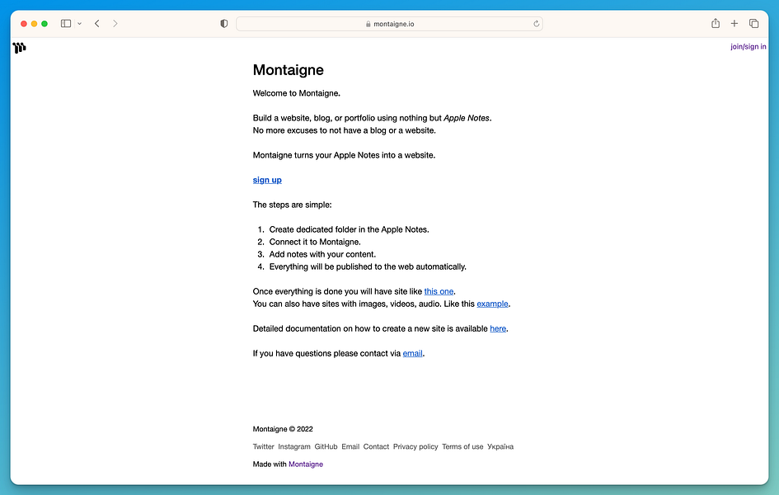Click the Montaigne logo icon
The width and height of the screenshot is (779, 495).
(20, 48)
